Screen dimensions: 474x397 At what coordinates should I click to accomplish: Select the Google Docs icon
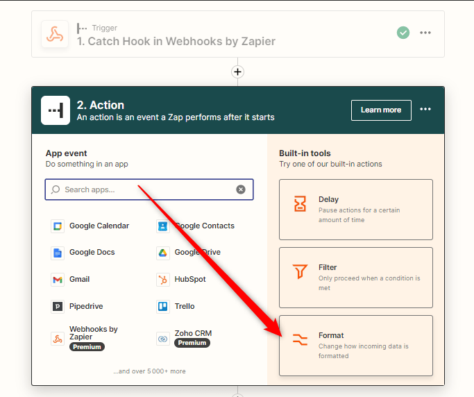coord(58,253)
